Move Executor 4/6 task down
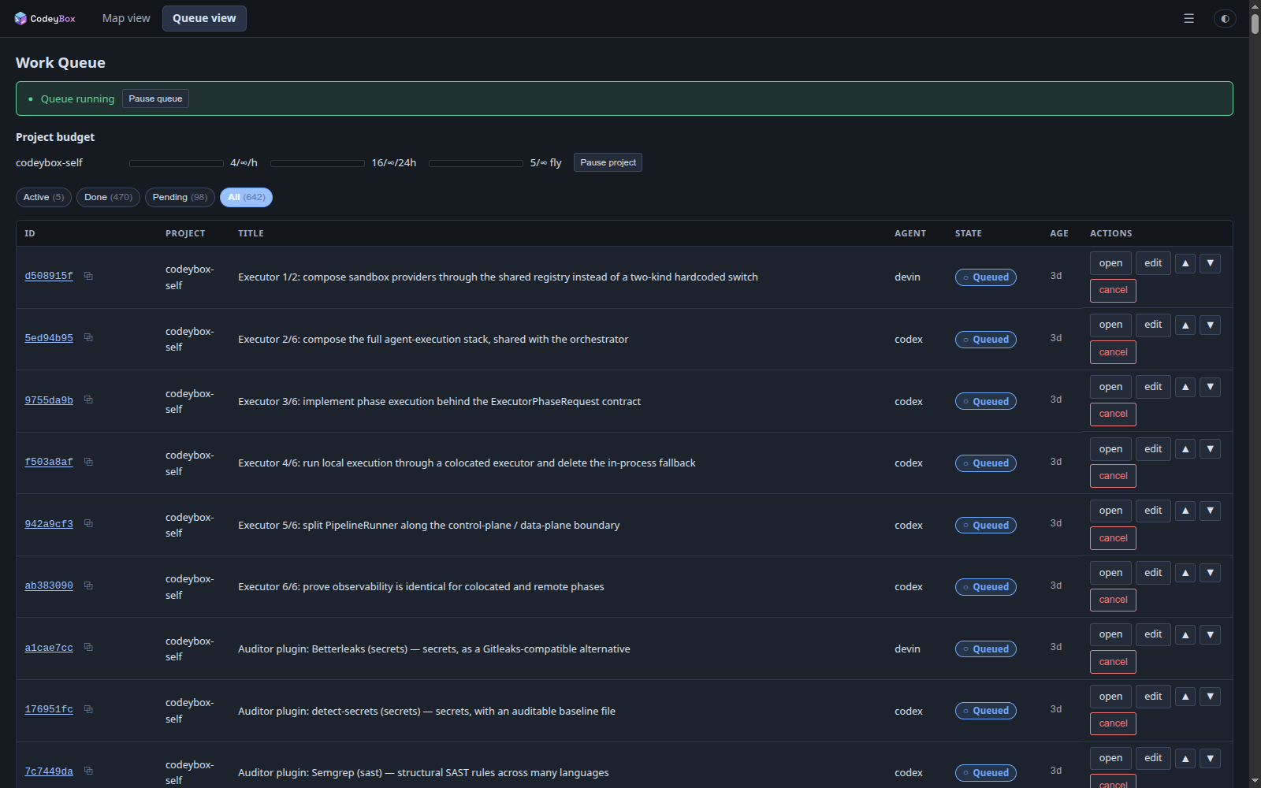Image resolution: width=1261 pixels, height=788 pixels. point(1211,449)
